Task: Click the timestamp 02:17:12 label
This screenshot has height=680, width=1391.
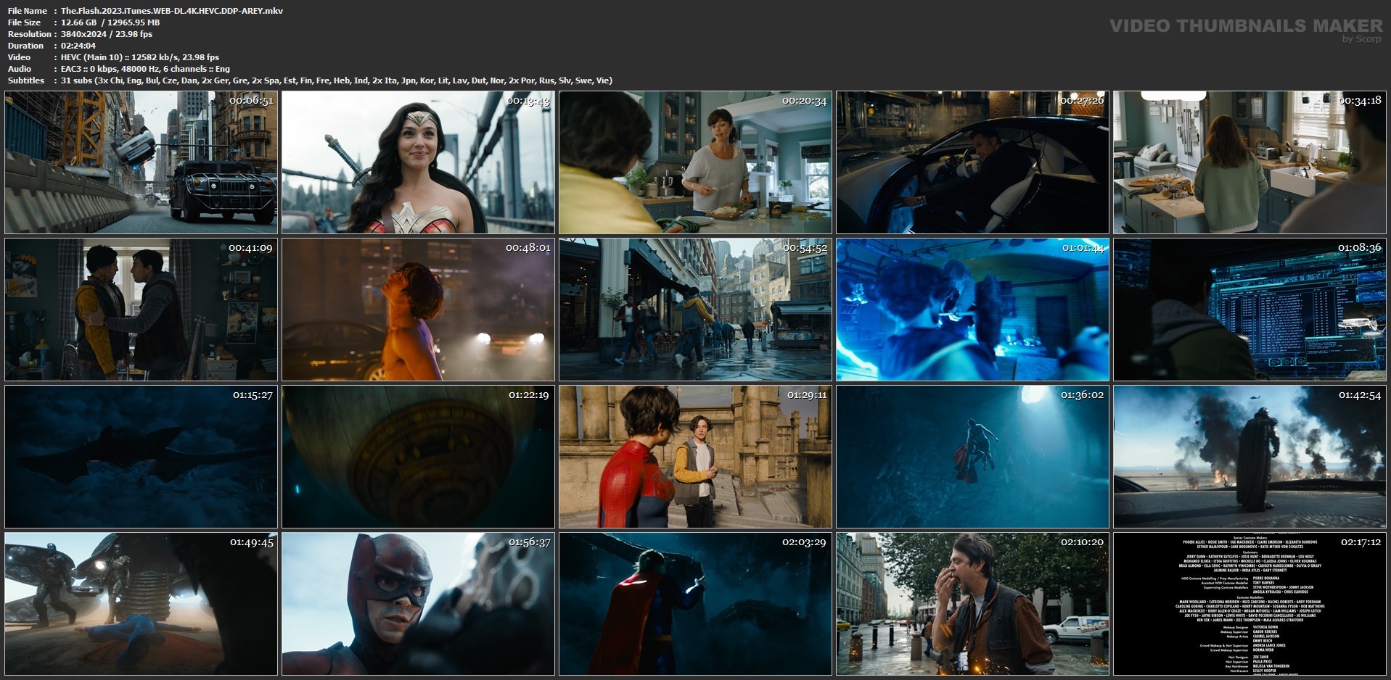Action: click(1359, 542)
